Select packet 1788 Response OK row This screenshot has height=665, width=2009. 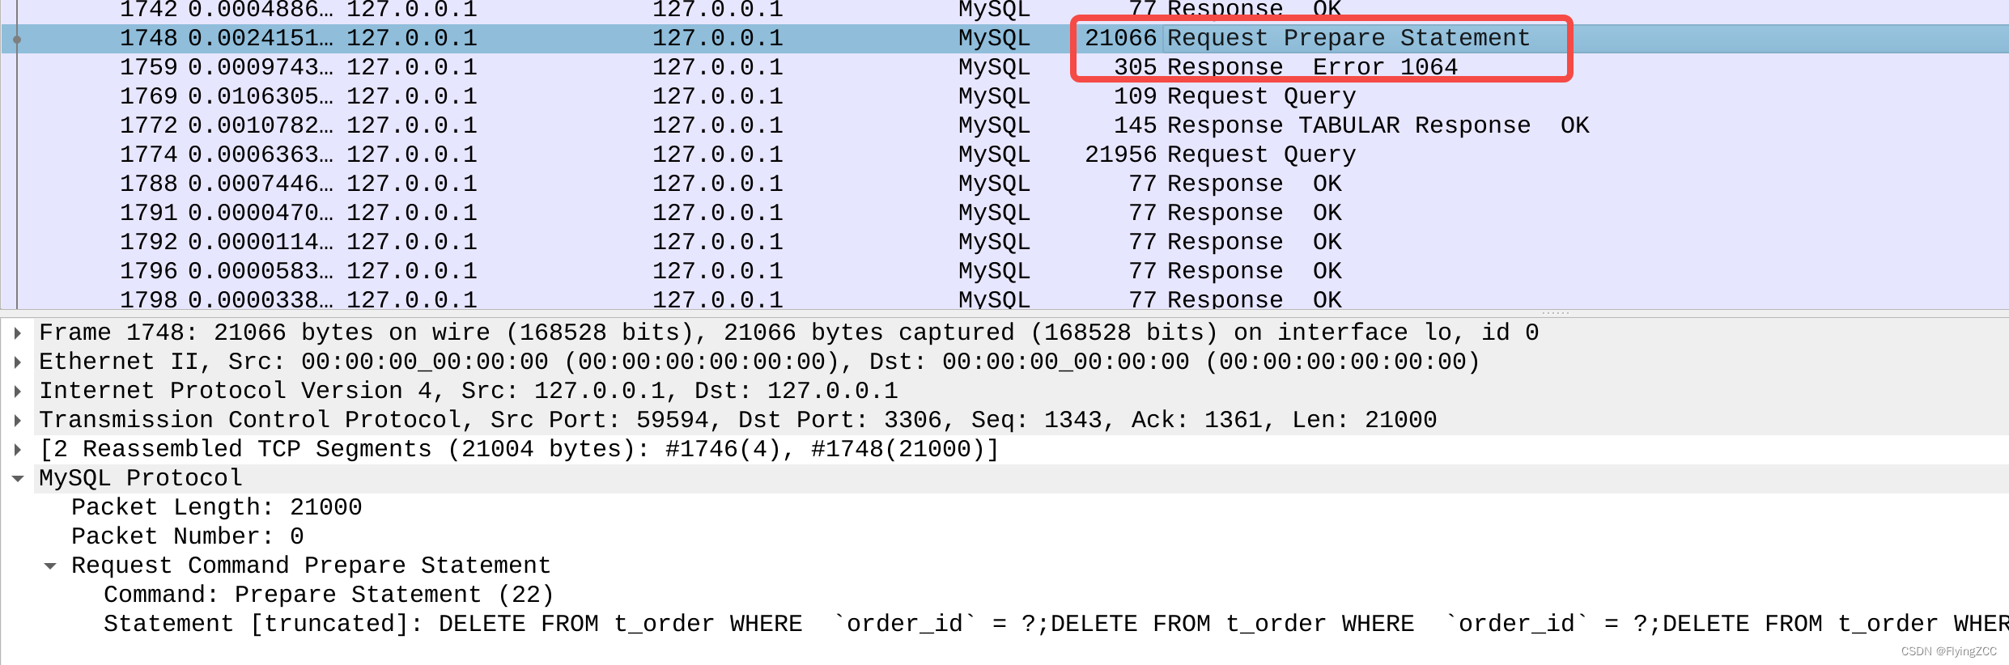[x=1004, y=184]
